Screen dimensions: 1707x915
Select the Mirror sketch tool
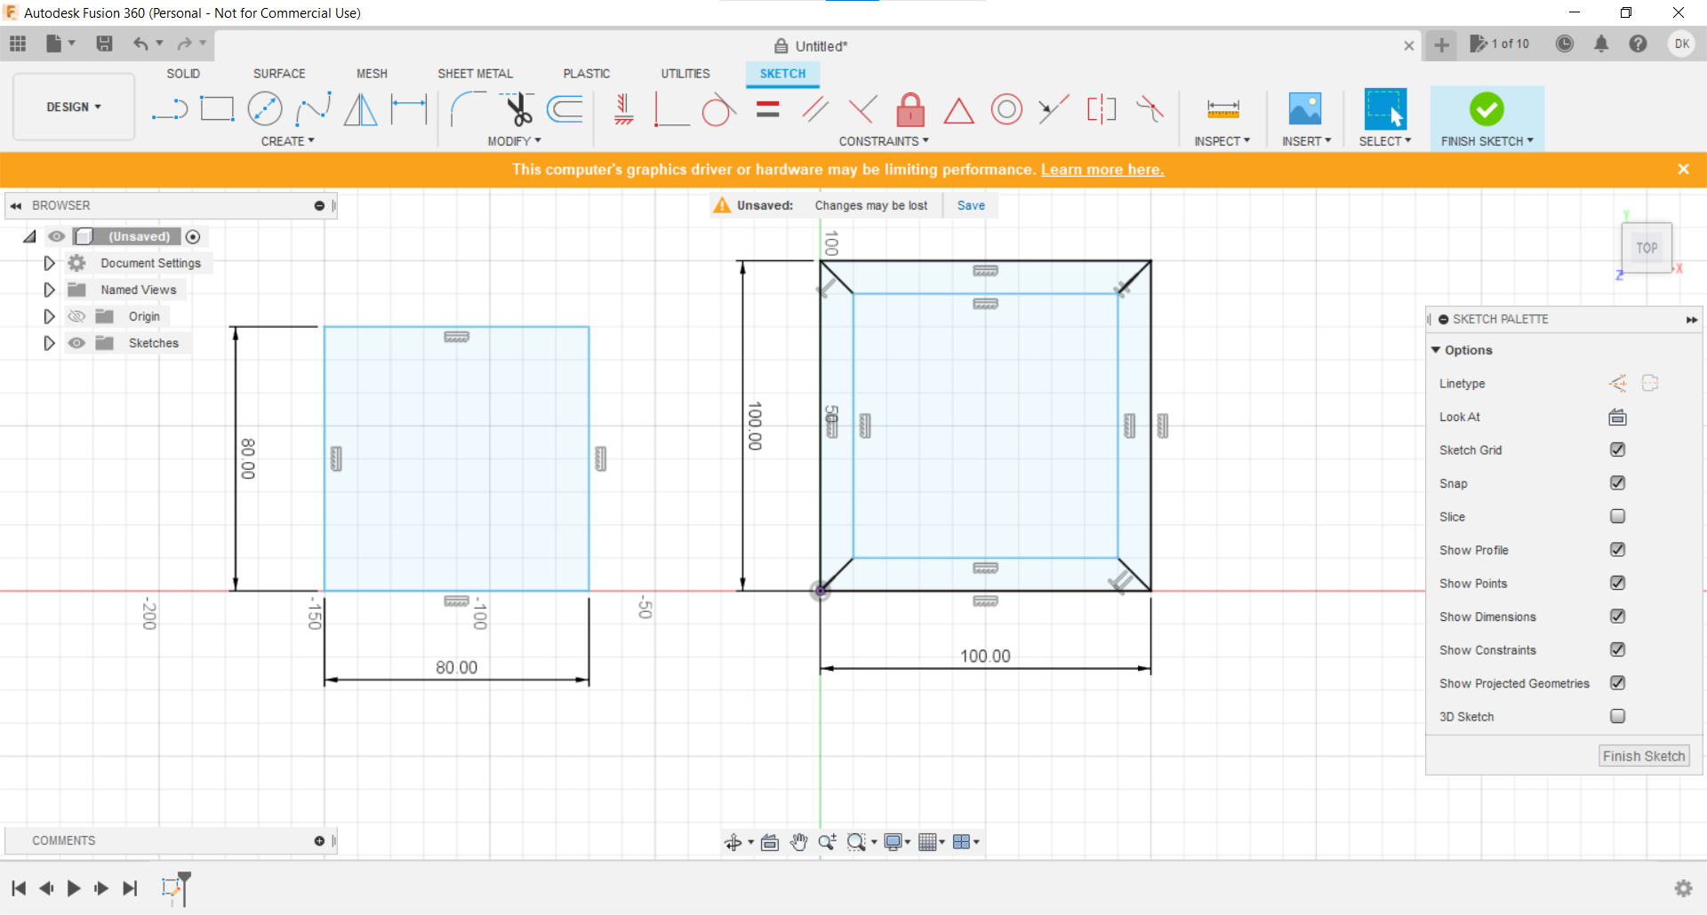361,109
